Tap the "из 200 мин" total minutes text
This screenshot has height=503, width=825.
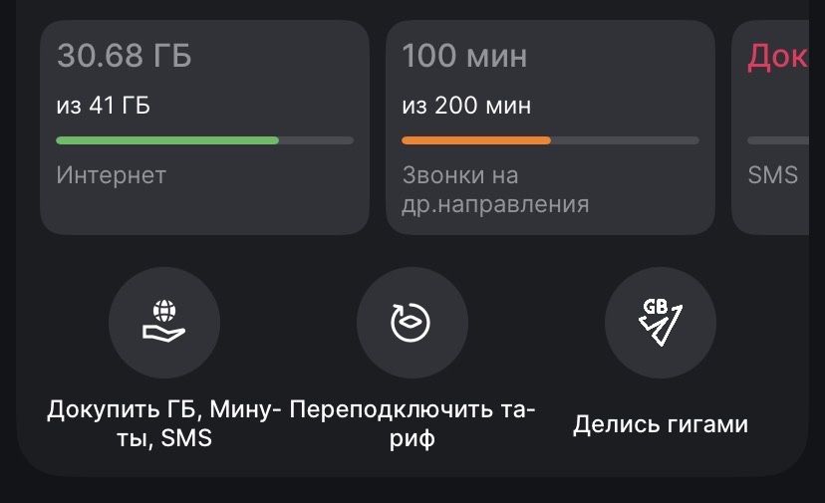[x=466, y=105]
